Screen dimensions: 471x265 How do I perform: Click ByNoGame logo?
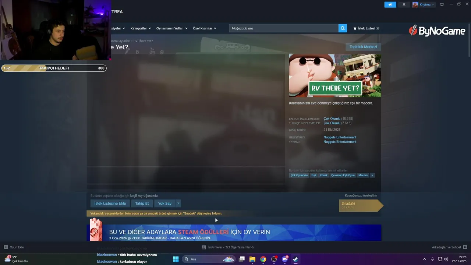coord(437,31)
